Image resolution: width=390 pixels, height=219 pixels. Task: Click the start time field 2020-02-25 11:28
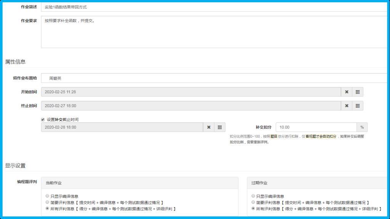(x=190, y=92)
